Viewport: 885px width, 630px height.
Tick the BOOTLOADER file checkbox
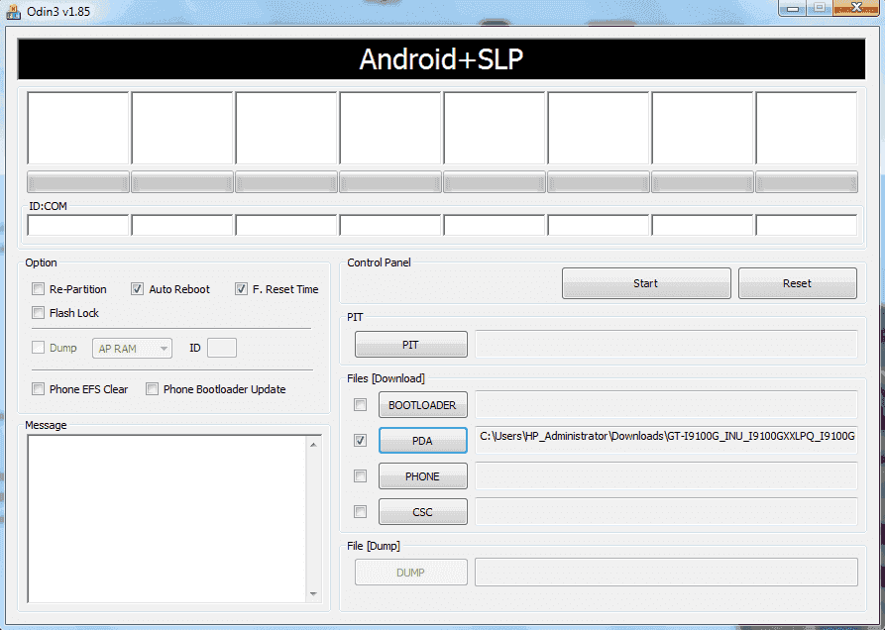pos(360,405)
